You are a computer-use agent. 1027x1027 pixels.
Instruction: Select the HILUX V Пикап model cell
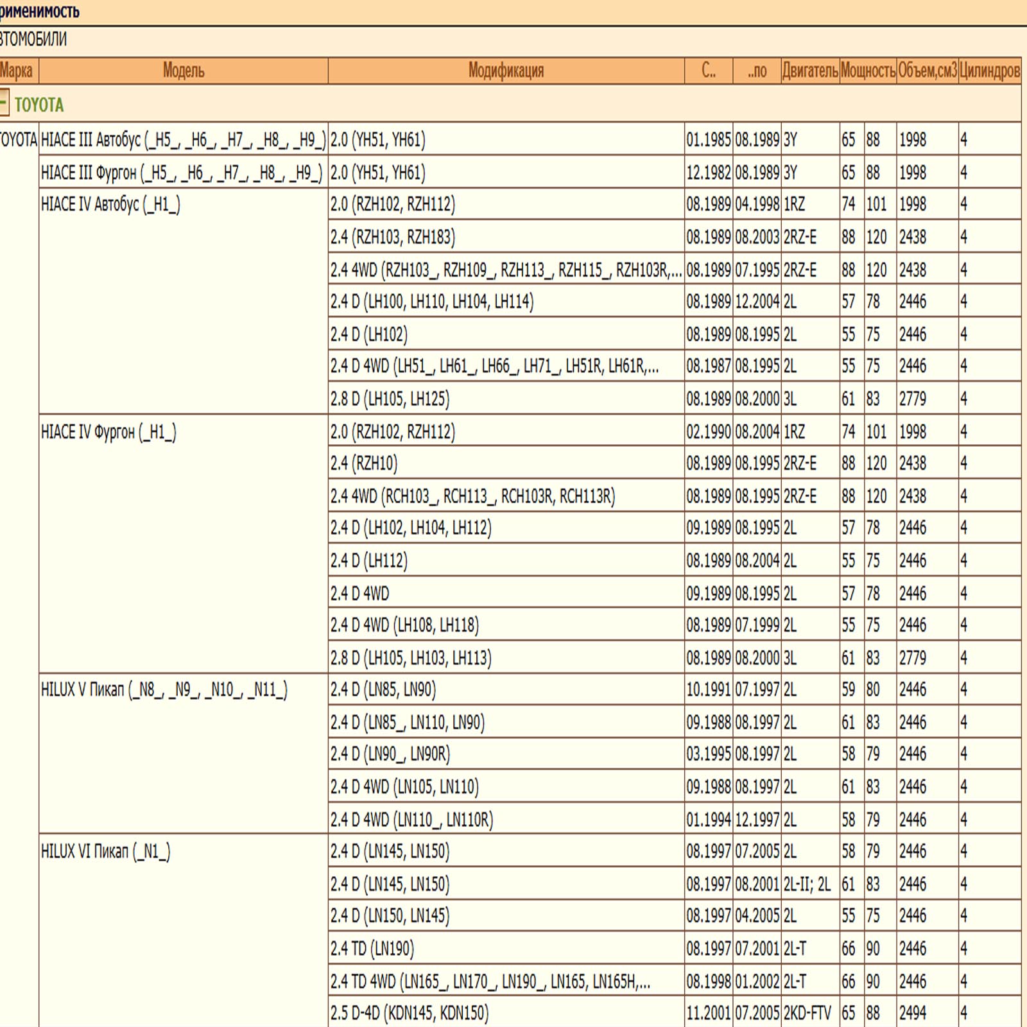164,690
